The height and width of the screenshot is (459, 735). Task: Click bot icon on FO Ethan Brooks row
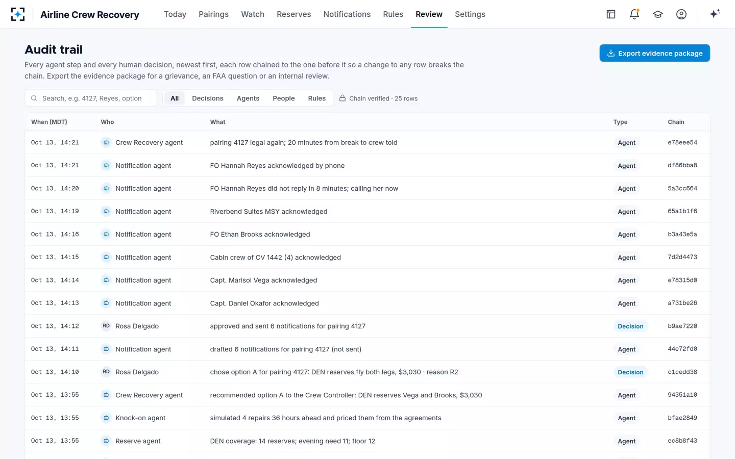point(106,234)
